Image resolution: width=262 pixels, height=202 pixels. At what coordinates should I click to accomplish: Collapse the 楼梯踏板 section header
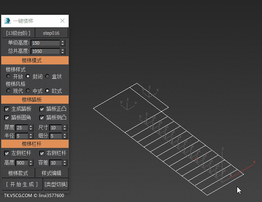pos(34,100)
